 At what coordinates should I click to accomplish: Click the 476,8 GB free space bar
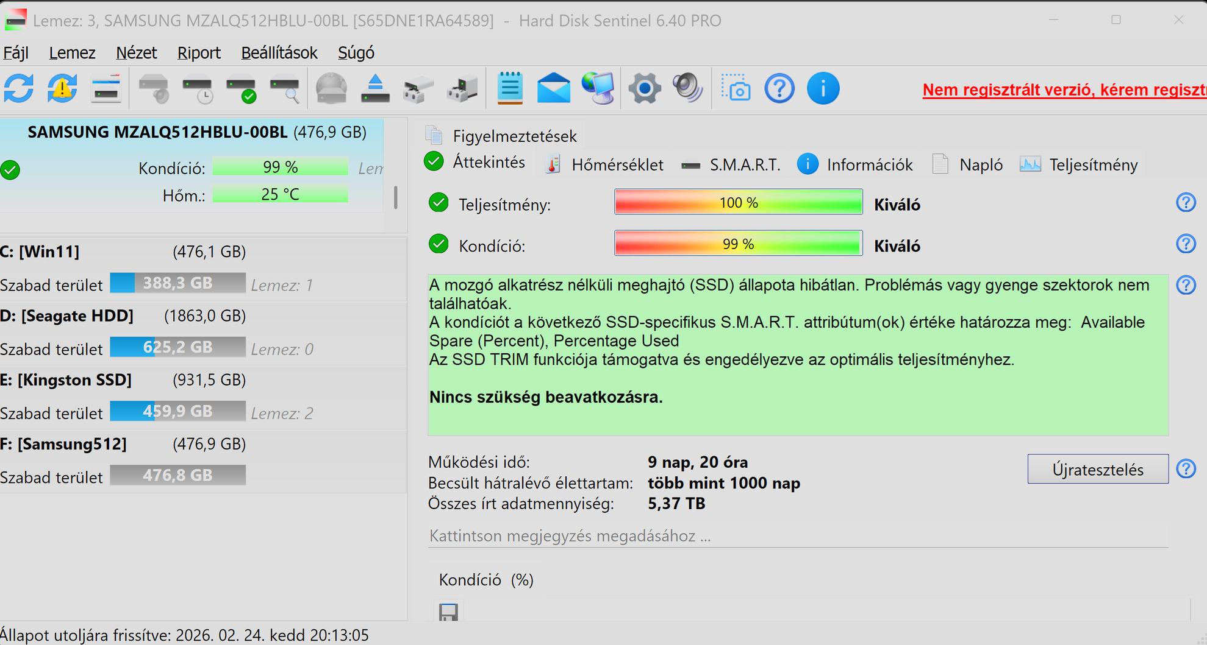tap(177, 475)
